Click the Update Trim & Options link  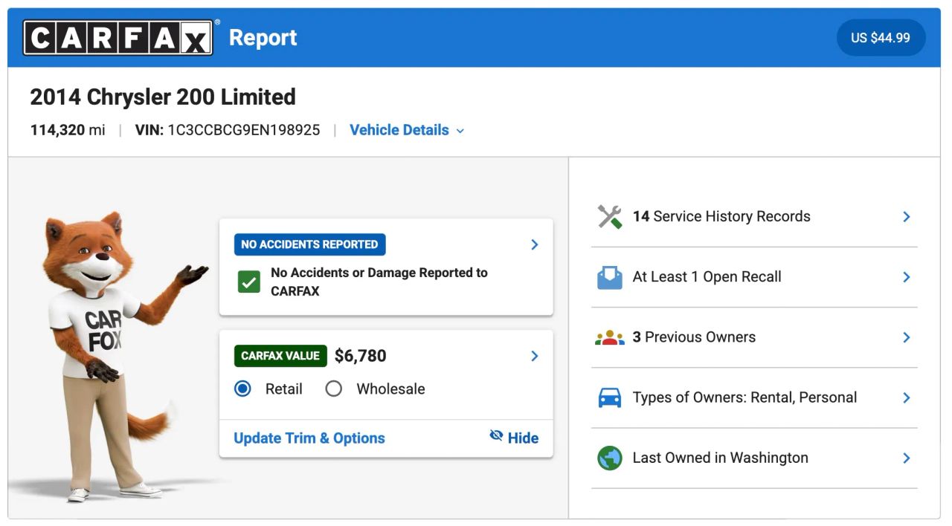[309, 438]
